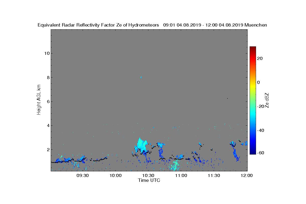Pick the yellow region of the colorbar
Image resolution: width=306 pixels, height=204 pixels.
[253, 87]
